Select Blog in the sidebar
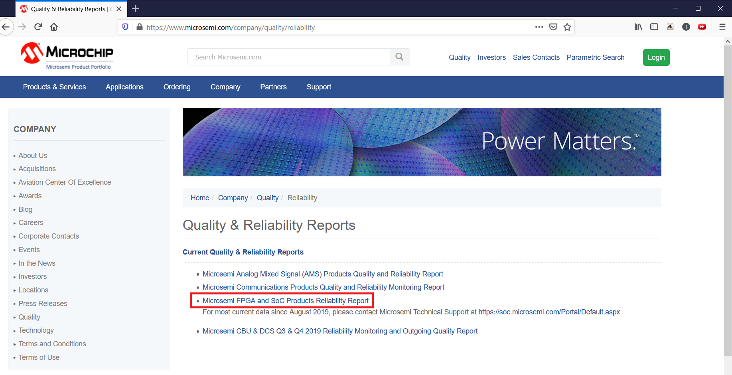Viewport: 732px width, 375px height. coord(25,209)
